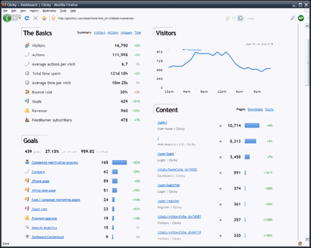Open the /user/register content link
311x248 pixels.
tap(168, 201)
